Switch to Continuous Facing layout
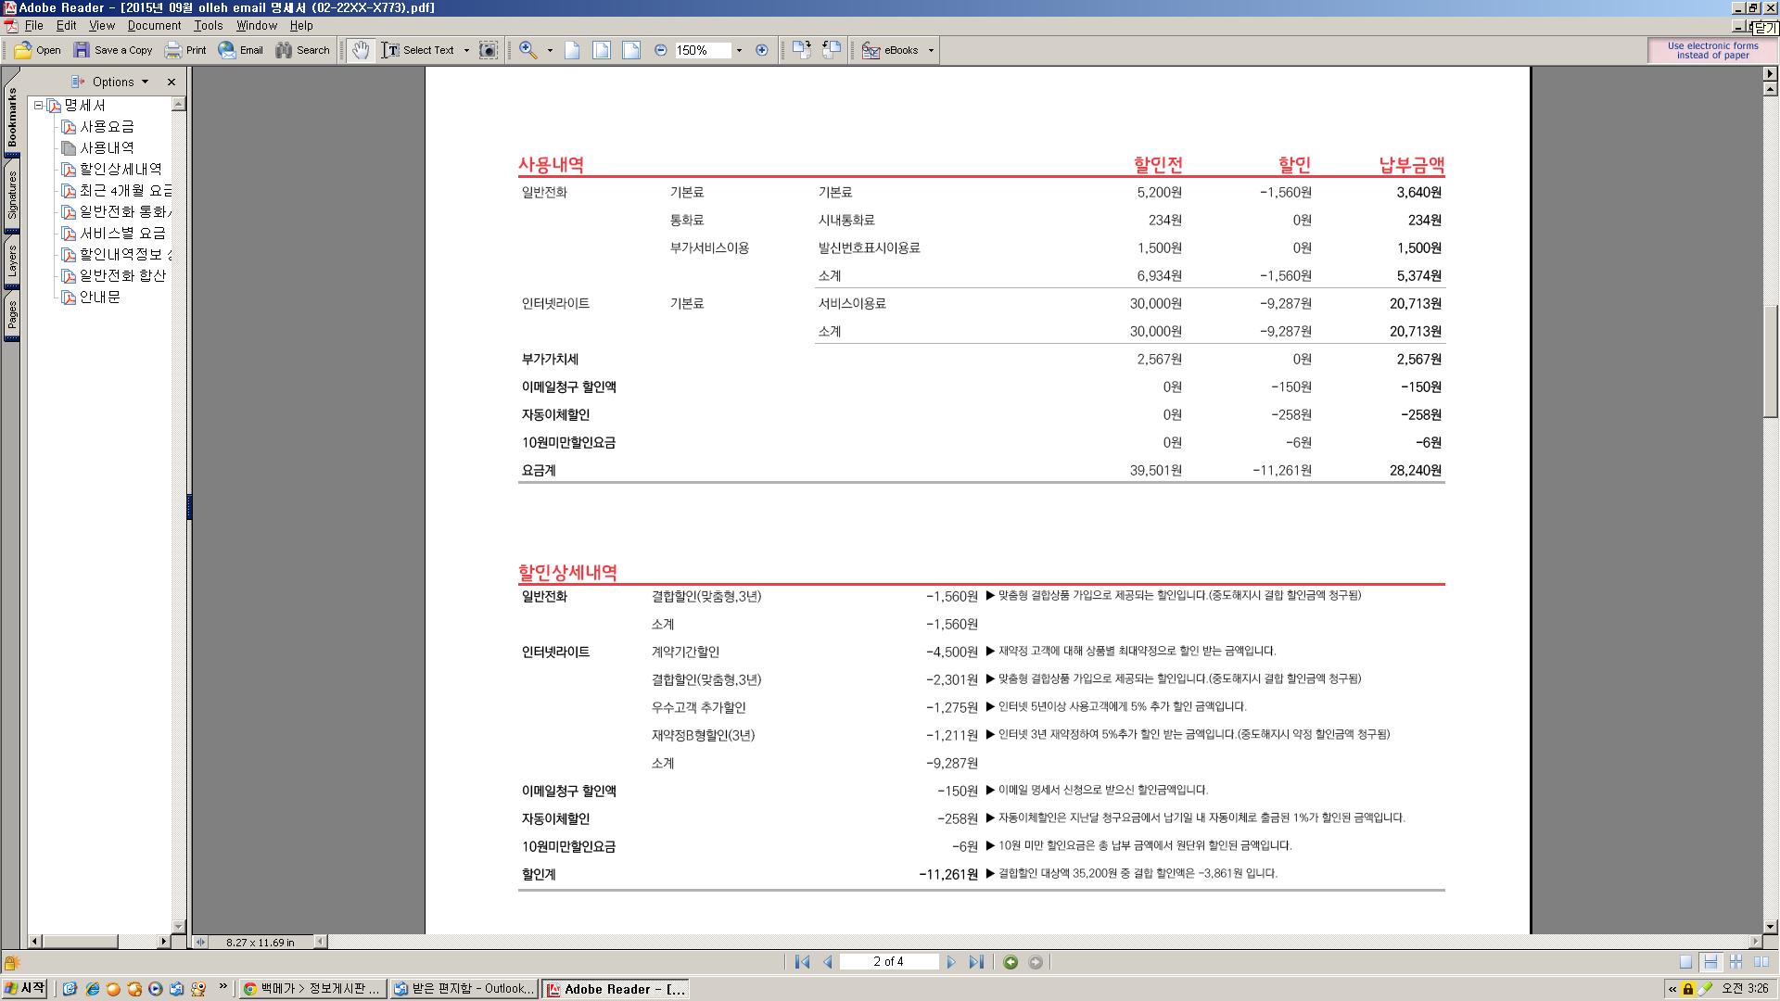This screenshot has width=1780, height=1001. click(x=1735, y=962)
